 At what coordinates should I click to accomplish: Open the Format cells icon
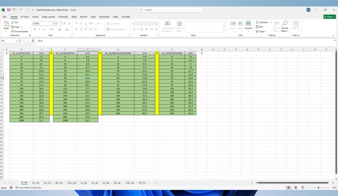point(248,23)
